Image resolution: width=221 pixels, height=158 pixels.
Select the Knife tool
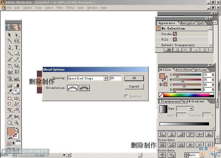point(9,117)
